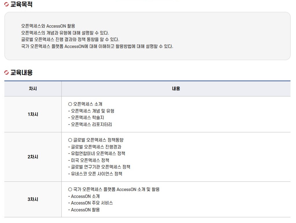Select the 교육내용 section heading
This screenshot has width=296, height=223.
21,73
